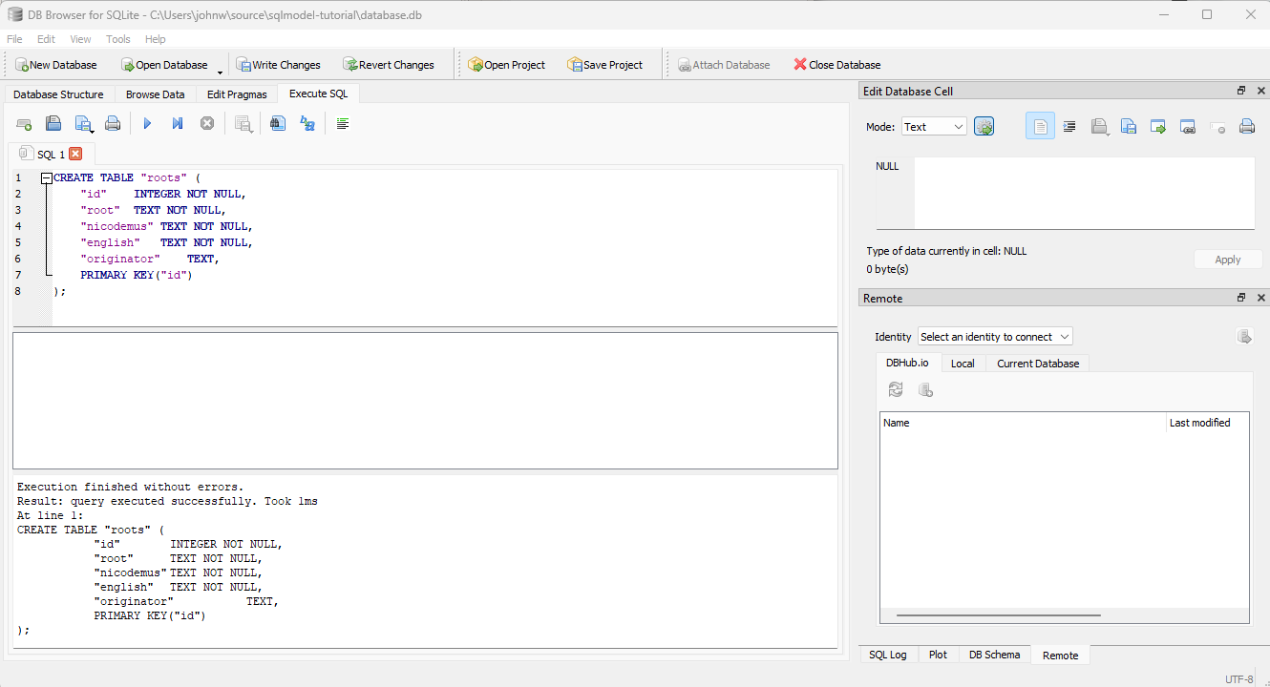The height and width of the screenshot is (687, 1270).
Task: Open the Tools menu
Action: (x=117, y=39)
